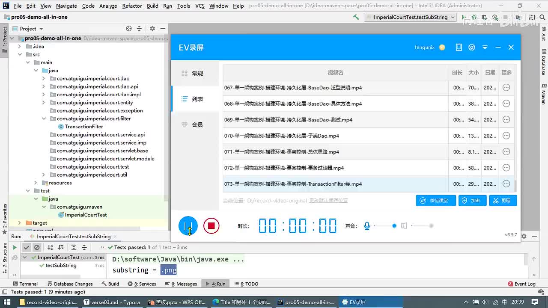Open the Refactor menu

[132, 6]
